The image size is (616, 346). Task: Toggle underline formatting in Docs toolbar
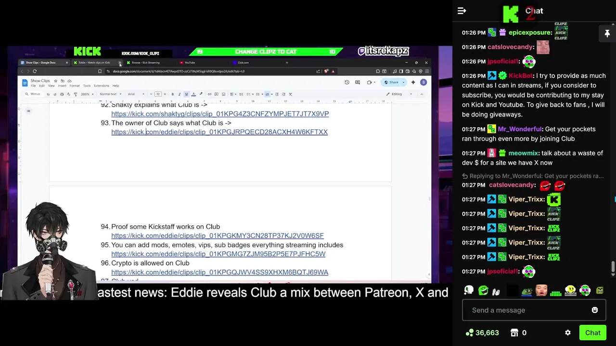tap(186, 94)
